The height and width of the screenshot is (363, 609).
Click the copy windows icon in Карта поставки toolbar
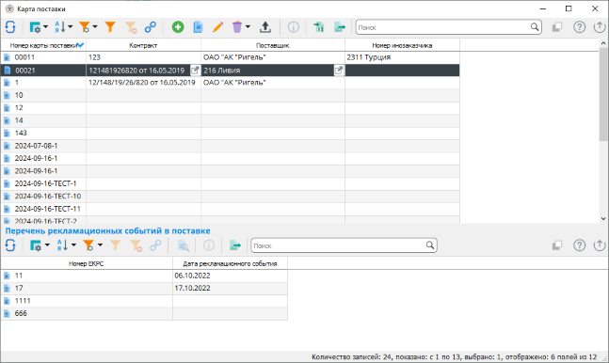click(557, 27)
